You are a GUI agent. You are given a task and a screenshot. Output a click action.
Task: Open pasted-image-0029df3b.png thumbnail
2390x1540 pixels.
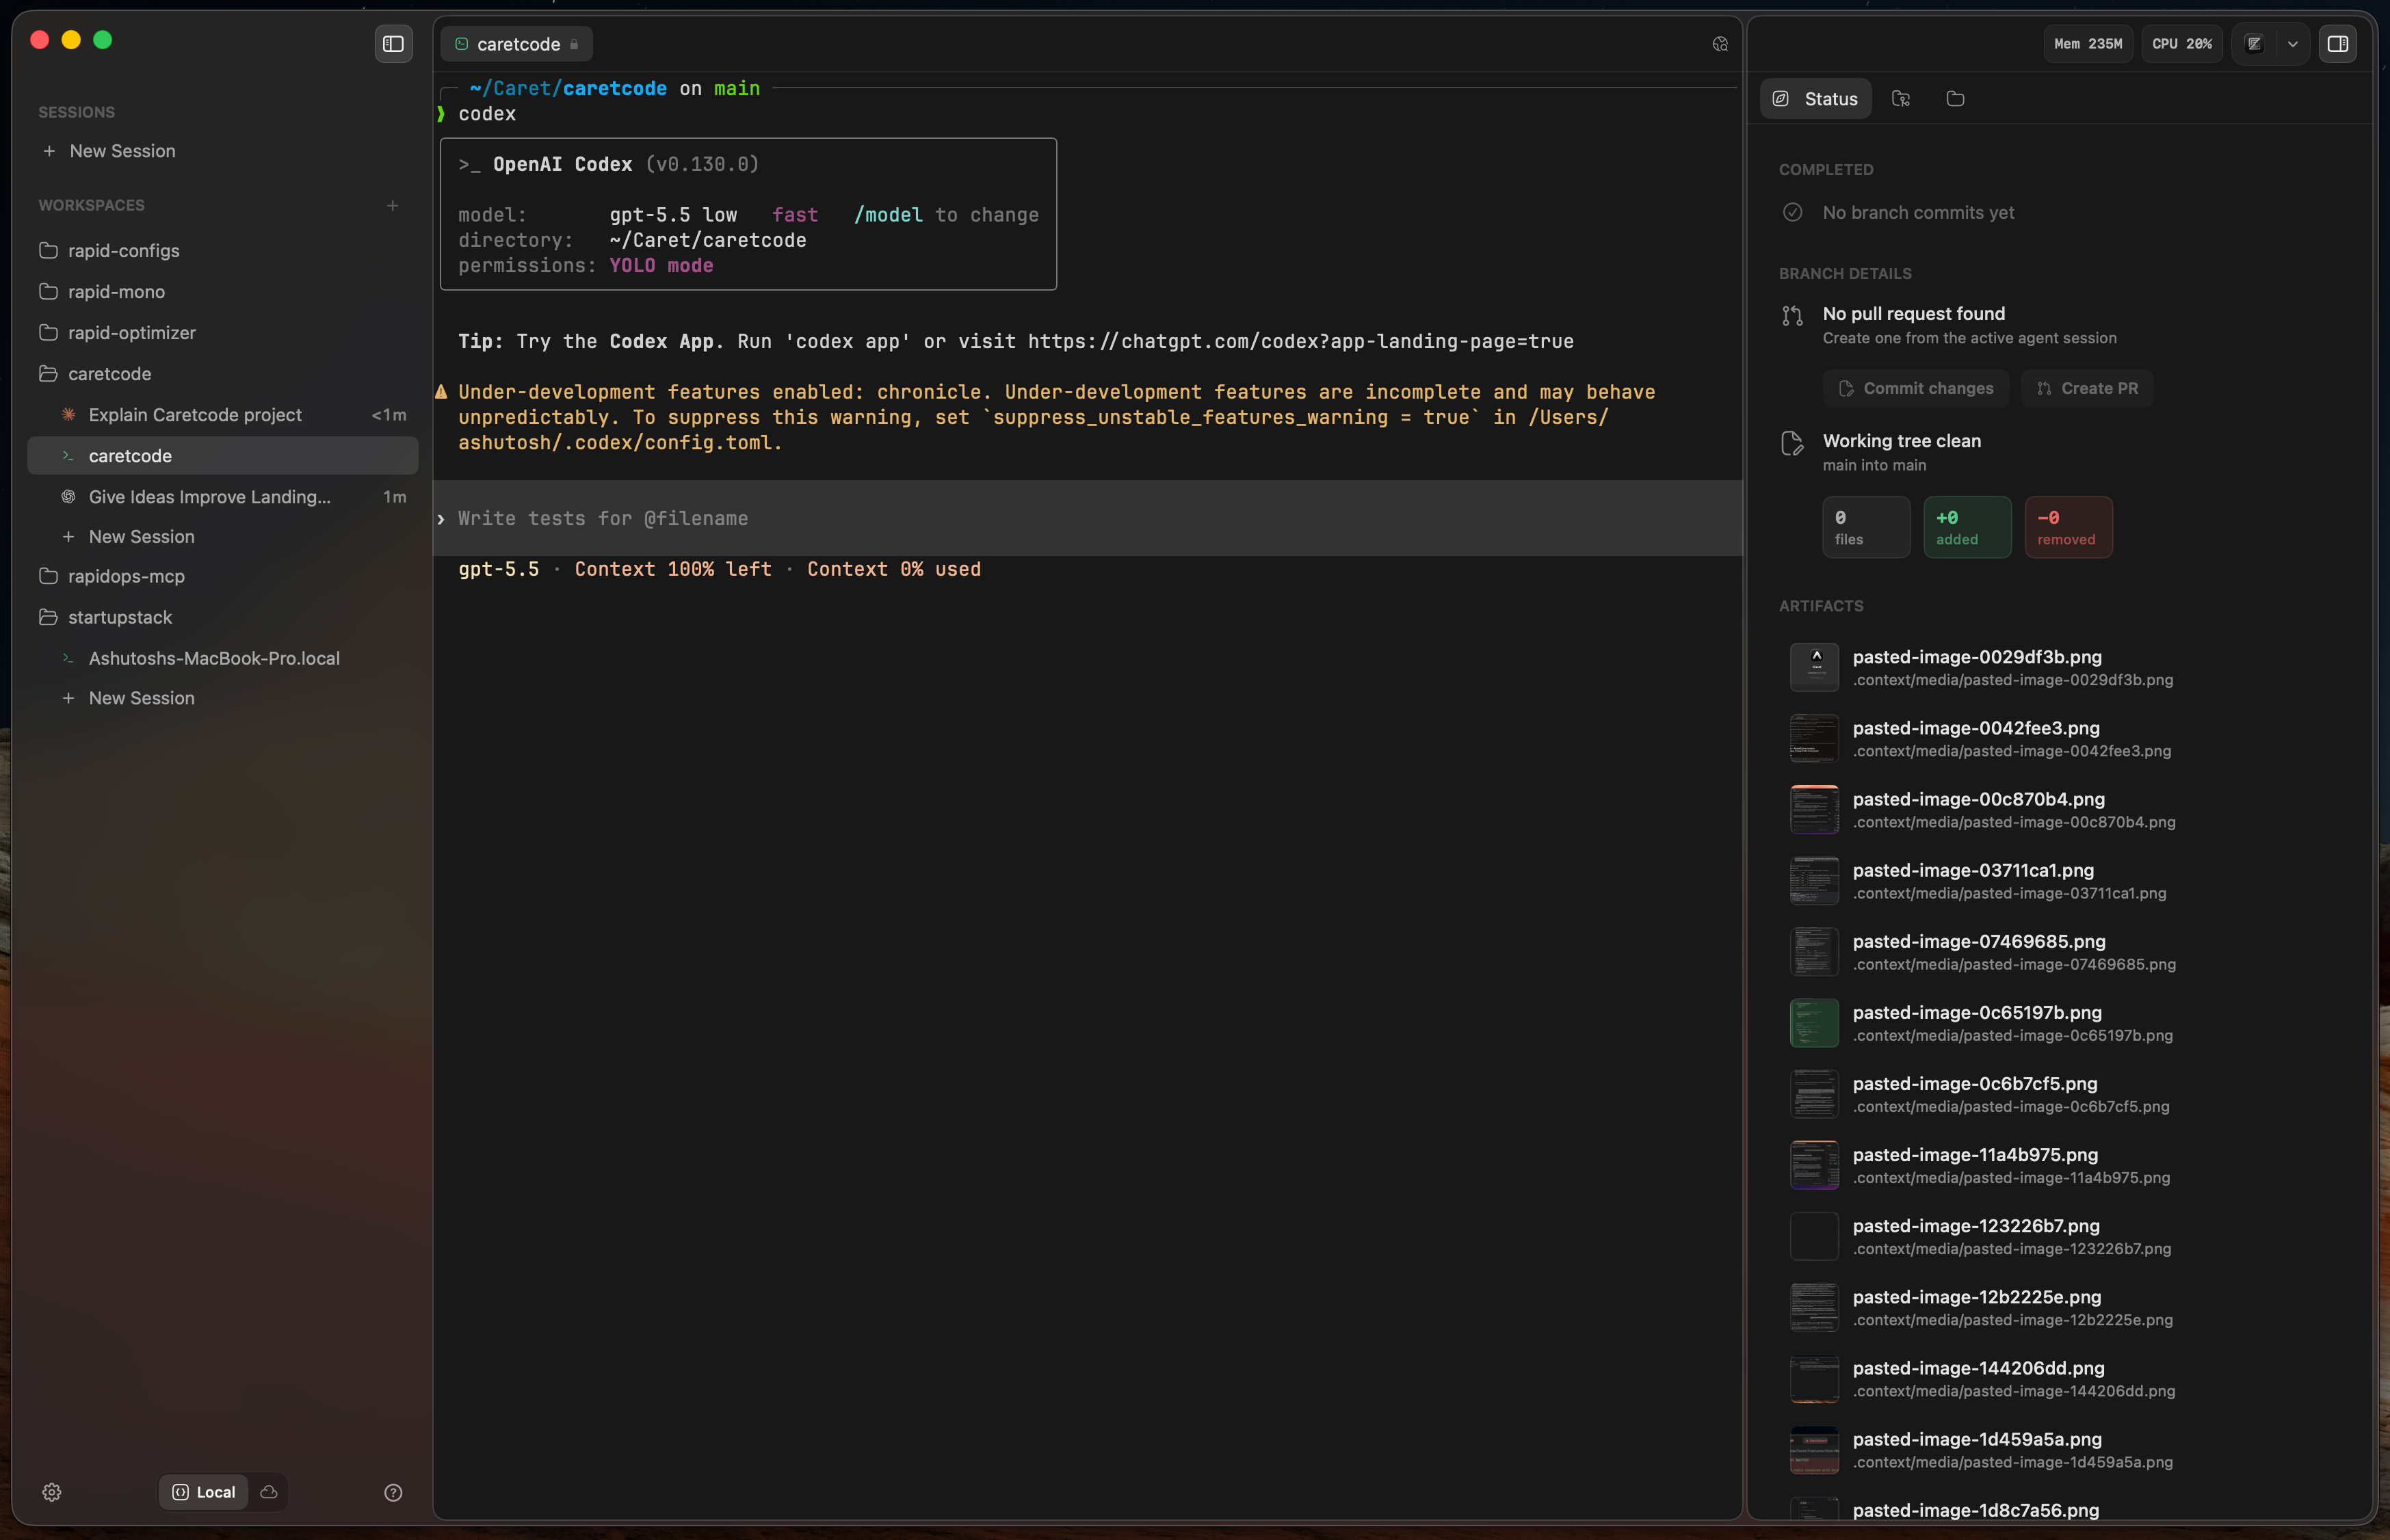[1814, 667]
